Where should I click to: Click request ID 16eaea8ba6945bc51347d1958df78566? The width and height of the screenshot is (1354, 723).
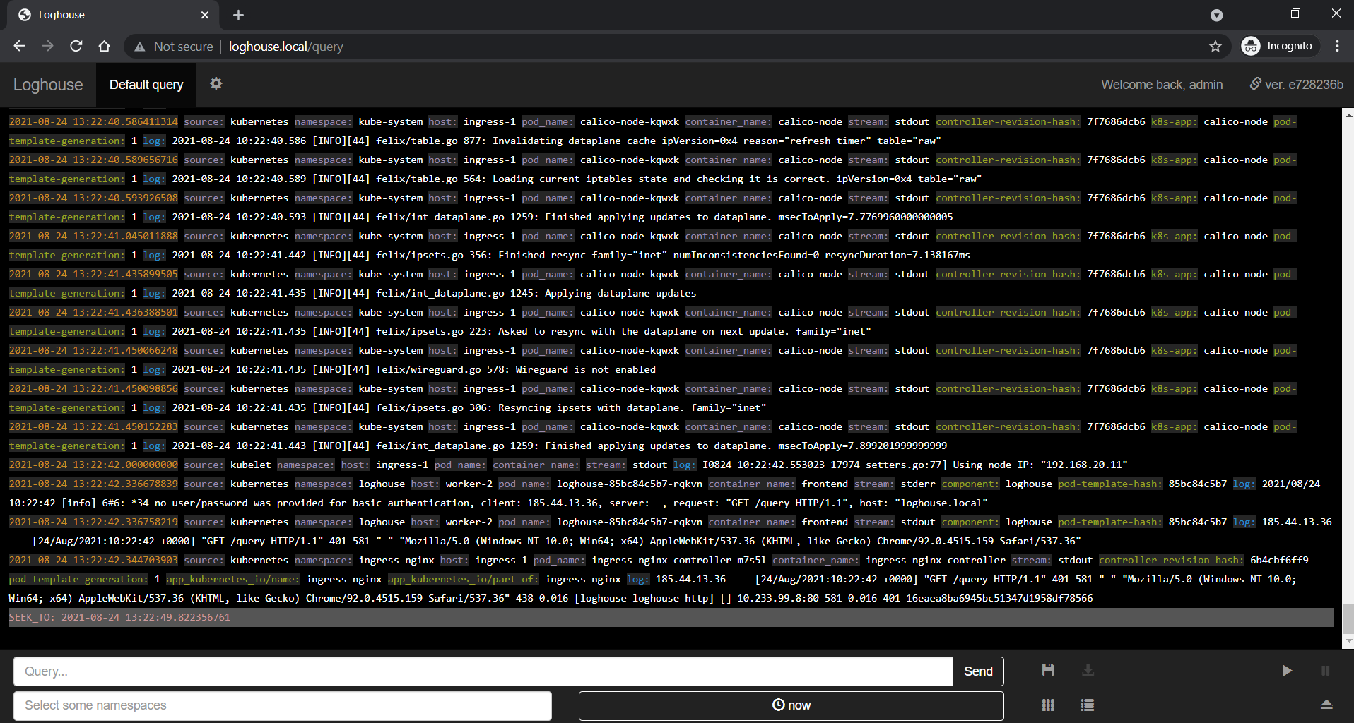pos(999,599)
